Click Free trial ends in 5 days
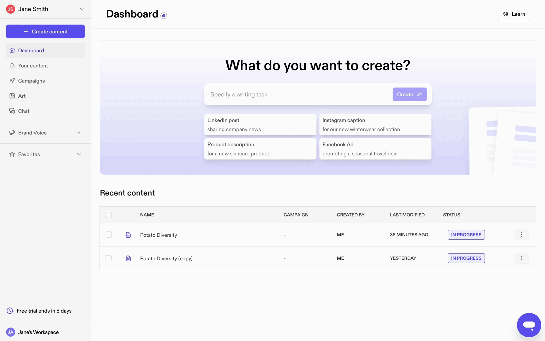Viewport: 545px width, 341px height. 44,311
